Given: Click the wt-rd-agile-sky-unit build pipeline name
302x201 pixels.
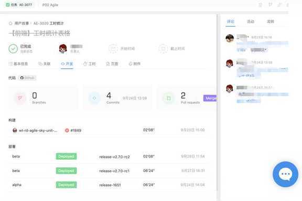Looking at the screenshot, I should pos(38,131).
